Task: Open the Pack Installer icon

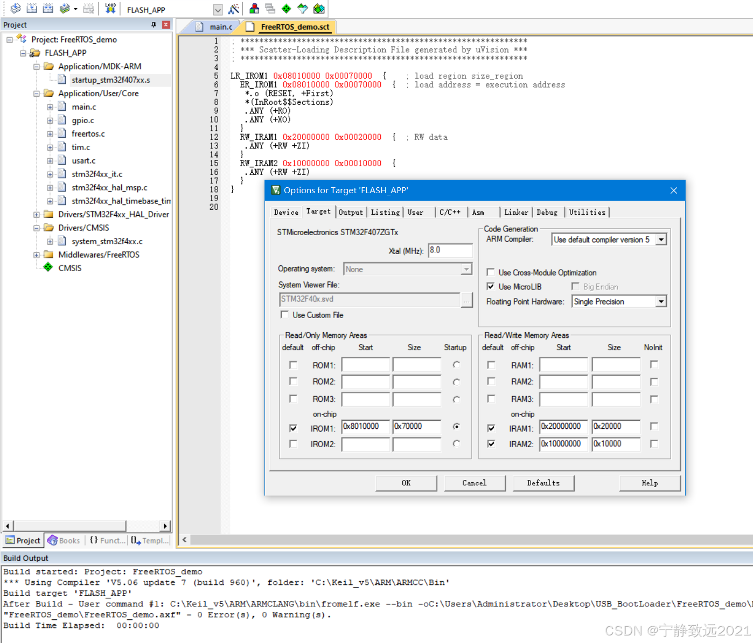Action: (x=319, y=9)
